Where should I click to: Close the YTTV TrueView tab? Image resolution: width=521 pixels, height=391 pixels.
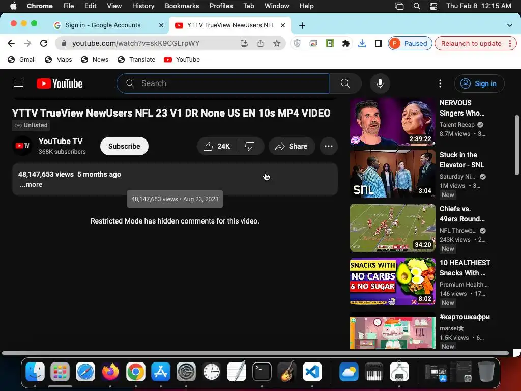pyautogui.click(x=283, y=25)
